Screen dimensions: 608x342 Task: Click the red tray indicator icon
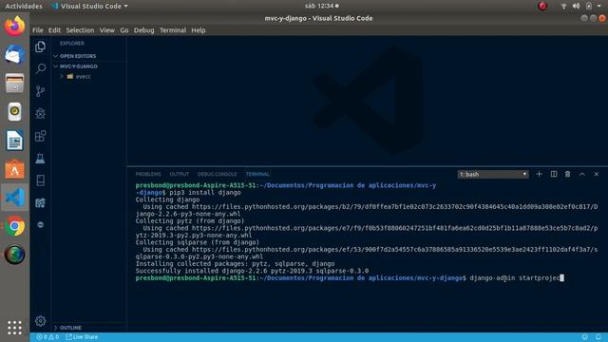click(x=542, y=6)
